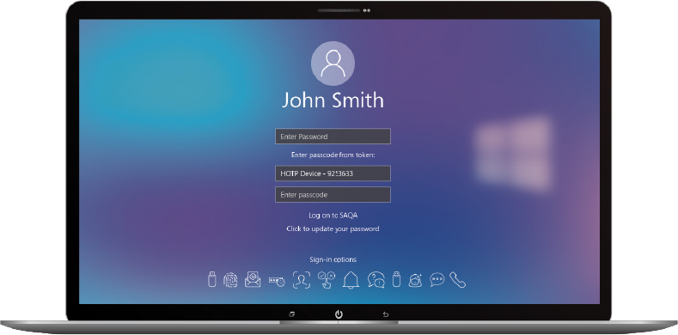Image resolution: width=678 pixels, height=335 pixels.
Task: Select the timed password code sign-in icon
Action: pyautogui.click(x=277, y=281)
